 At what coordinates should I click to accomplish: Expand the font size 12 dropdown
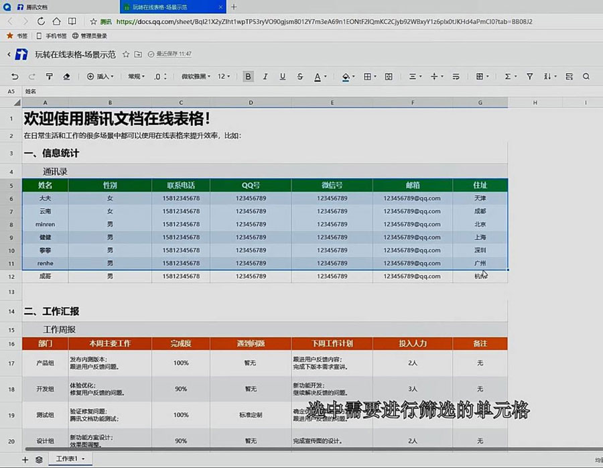pos(224,76)
